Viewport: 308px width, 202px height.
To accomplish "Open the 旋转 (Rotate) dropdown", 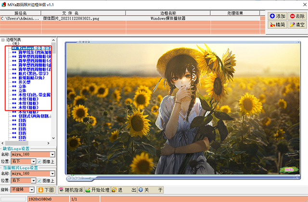I will [33, 190].
